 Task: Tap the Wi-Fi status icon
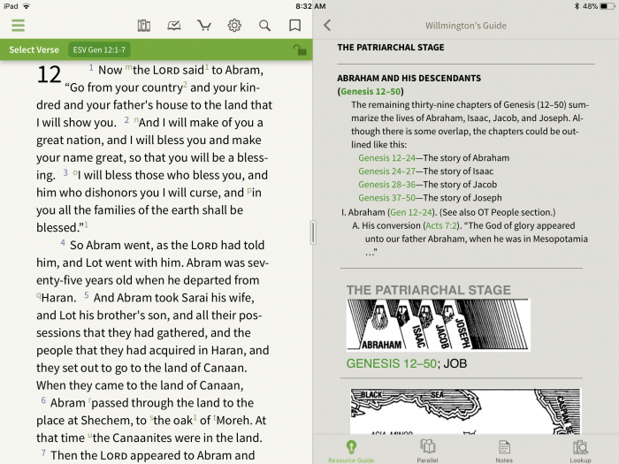(27, 6)
